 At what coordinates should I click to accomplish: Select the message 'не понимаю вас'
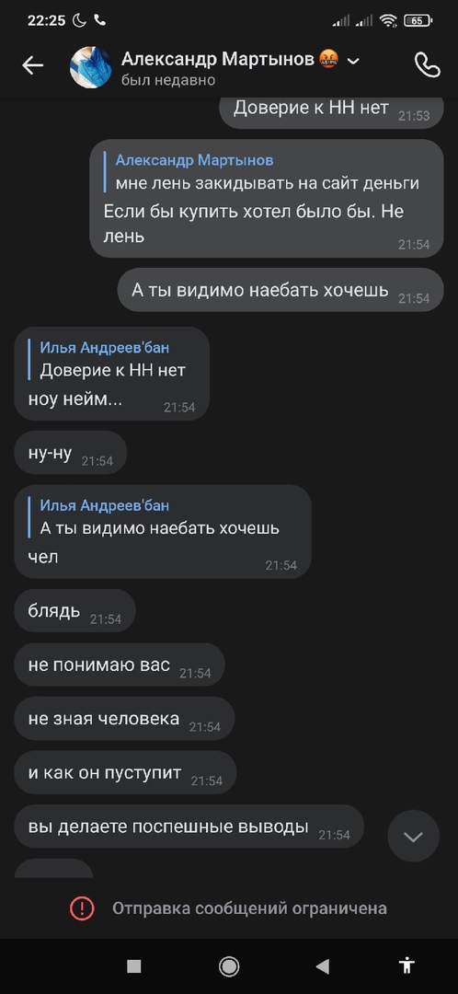click(x=119, y=665)
